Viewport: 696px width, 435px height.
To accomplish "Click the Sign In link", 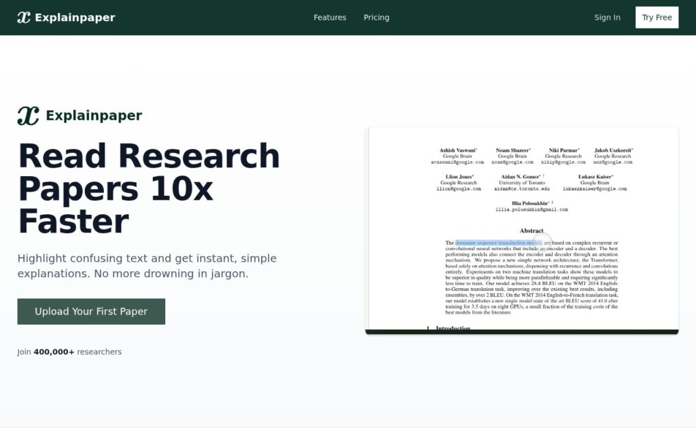I will pos(607,17).
